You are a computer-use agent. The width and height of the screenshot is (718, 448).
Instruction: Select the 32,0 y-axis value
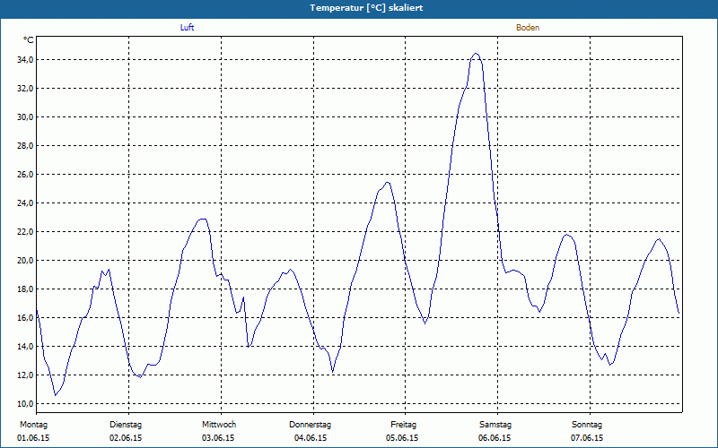[x=24, y=89]
